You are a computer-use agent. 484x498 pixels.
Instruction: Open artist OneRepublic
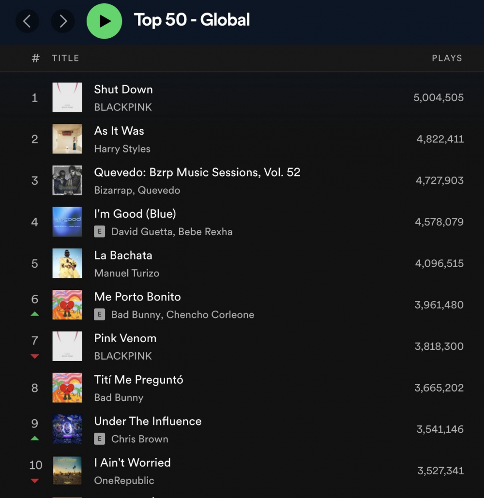click(x=124, y=481)
